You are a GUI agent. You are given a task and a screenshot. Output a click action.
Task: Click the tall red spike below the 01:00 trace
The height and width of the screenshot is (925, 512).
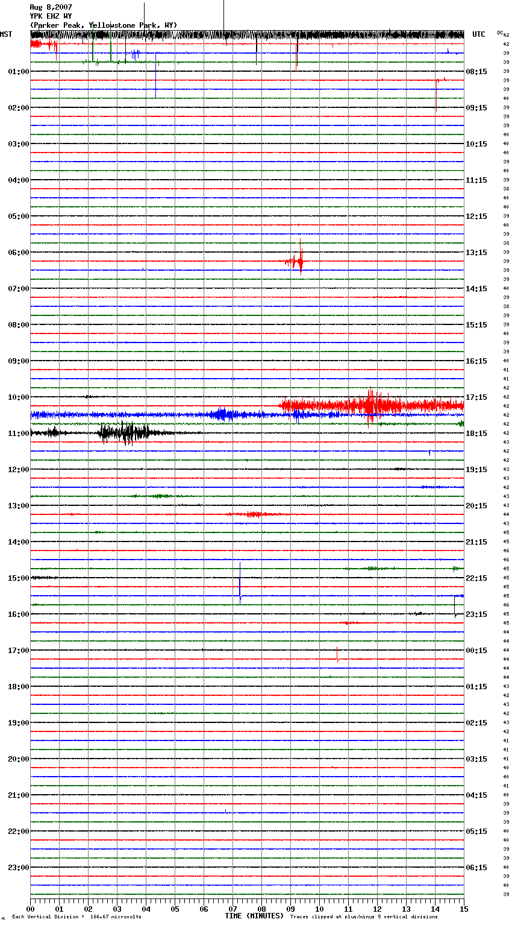coord(436,95)
